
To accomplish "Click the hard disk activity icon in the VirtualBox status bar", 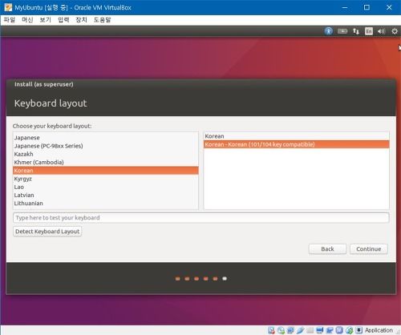I will [271, 330].
